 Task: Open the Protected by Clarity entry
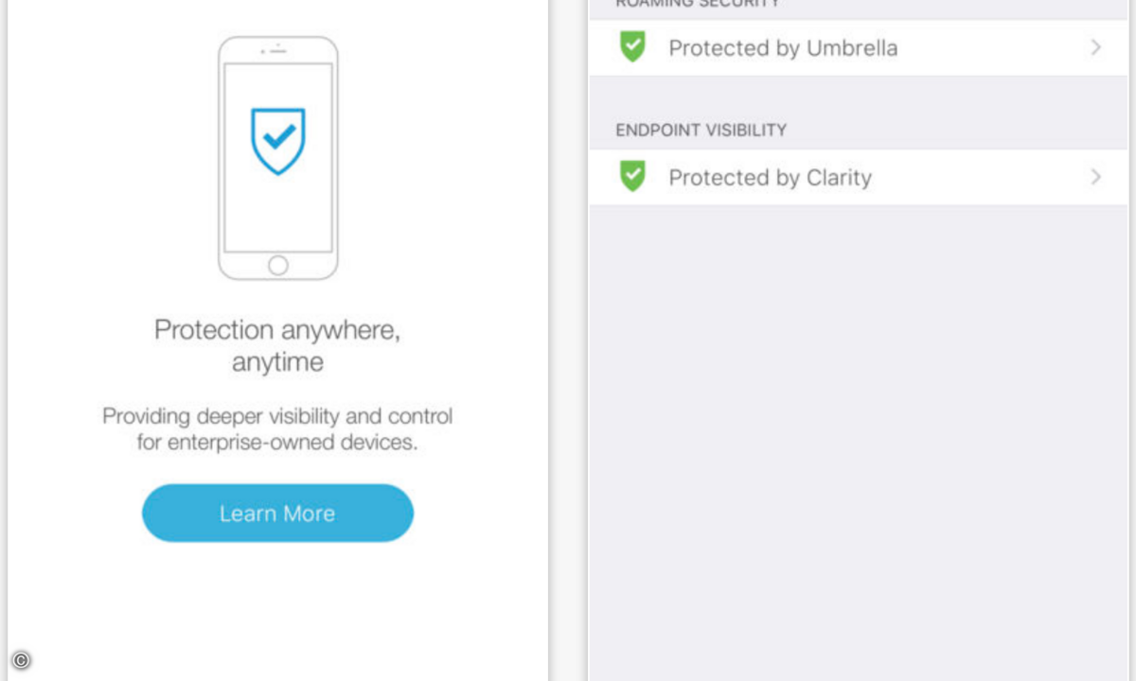[x=858, y=177]
